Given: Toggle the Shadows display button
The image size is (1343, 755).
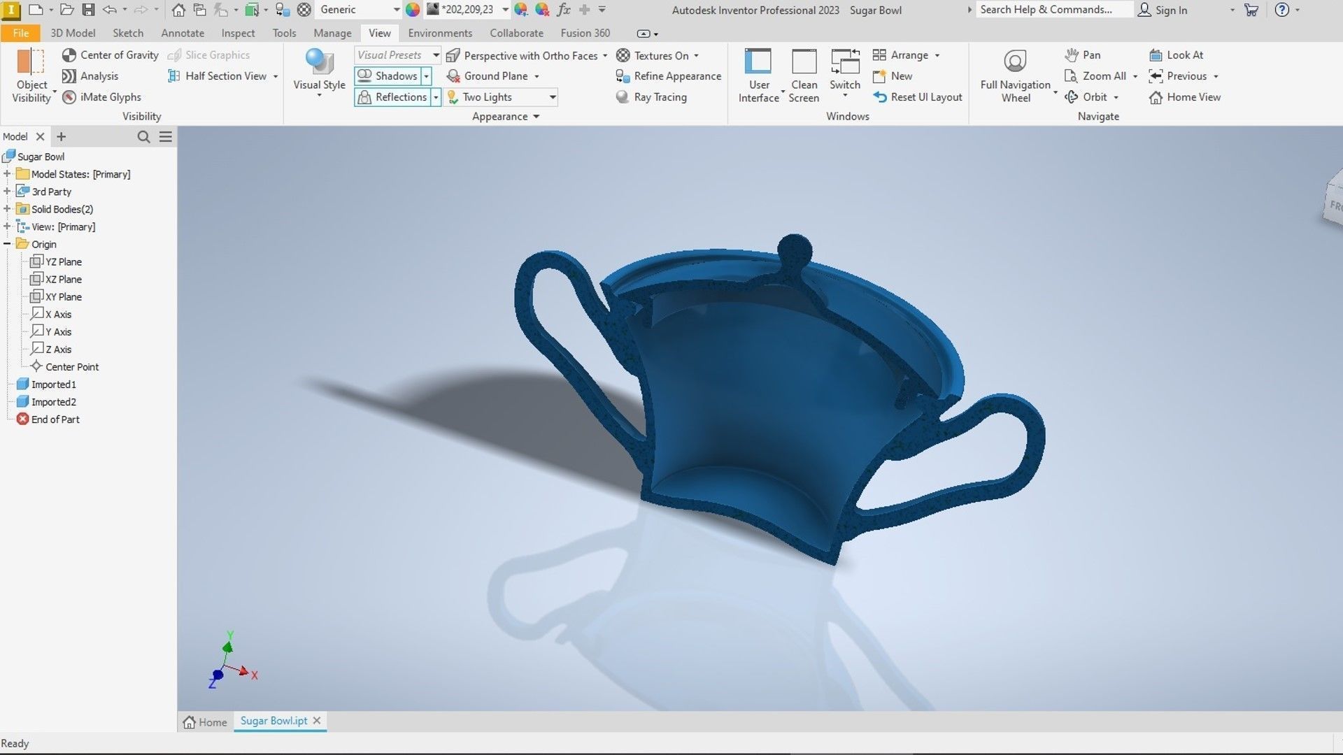Looking at the screenshot, I should 388,76.
